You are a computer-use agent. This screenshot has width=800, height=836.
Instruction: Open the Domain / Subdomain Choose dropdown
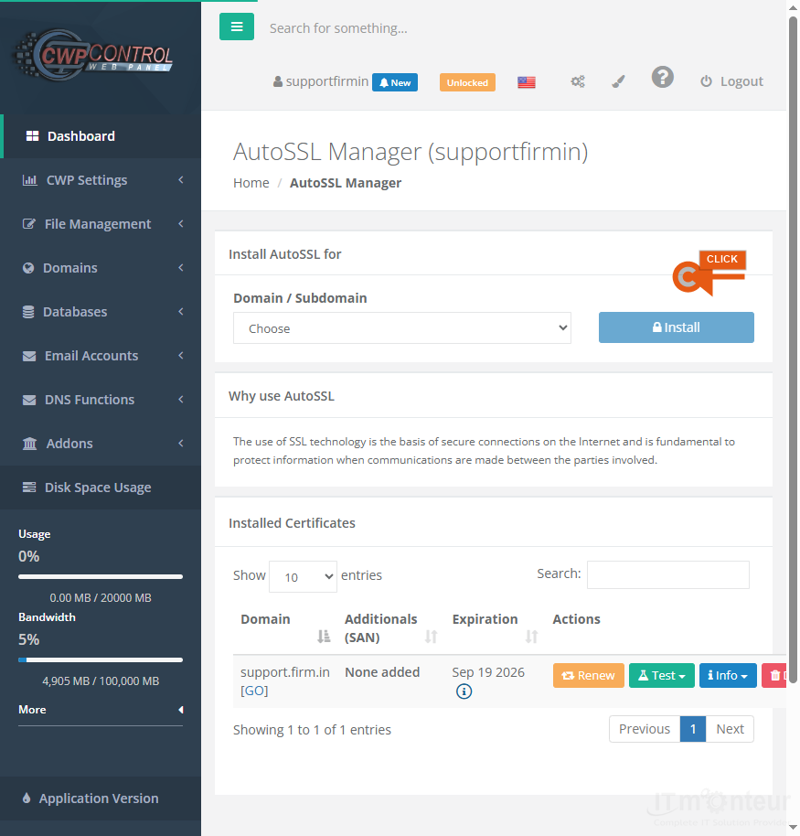[x=402, y=328]
